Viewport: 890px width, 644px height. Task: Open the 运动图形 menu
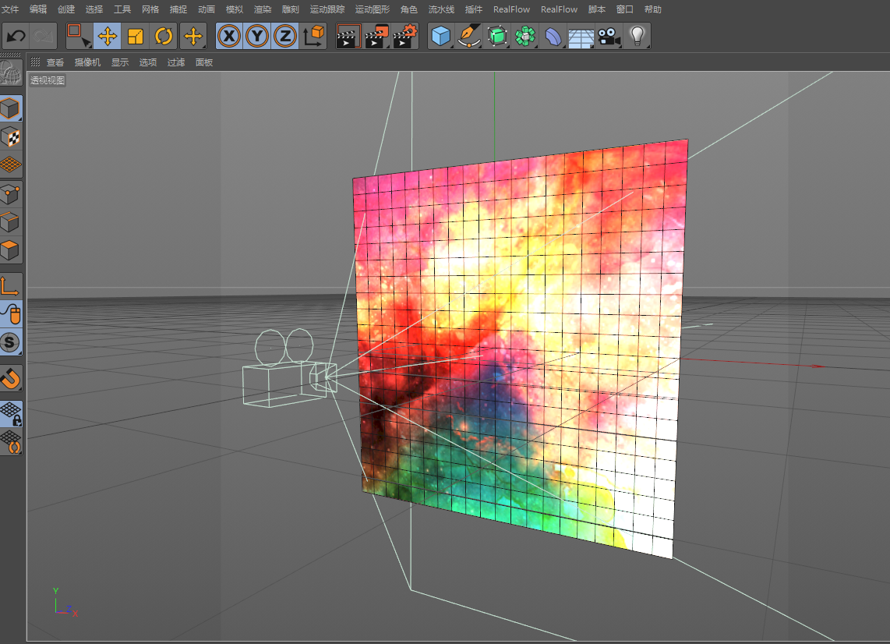coord(373,9)
